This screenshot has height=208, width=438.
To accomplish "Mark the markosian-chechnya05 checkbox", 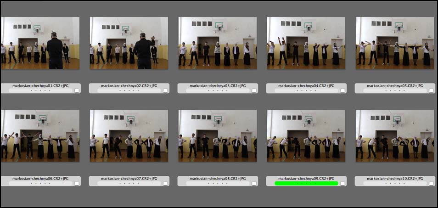I will pyautogui.click(x=431, y=91).
